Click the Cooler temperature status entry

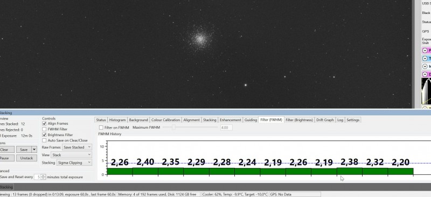tap(235, 194)
